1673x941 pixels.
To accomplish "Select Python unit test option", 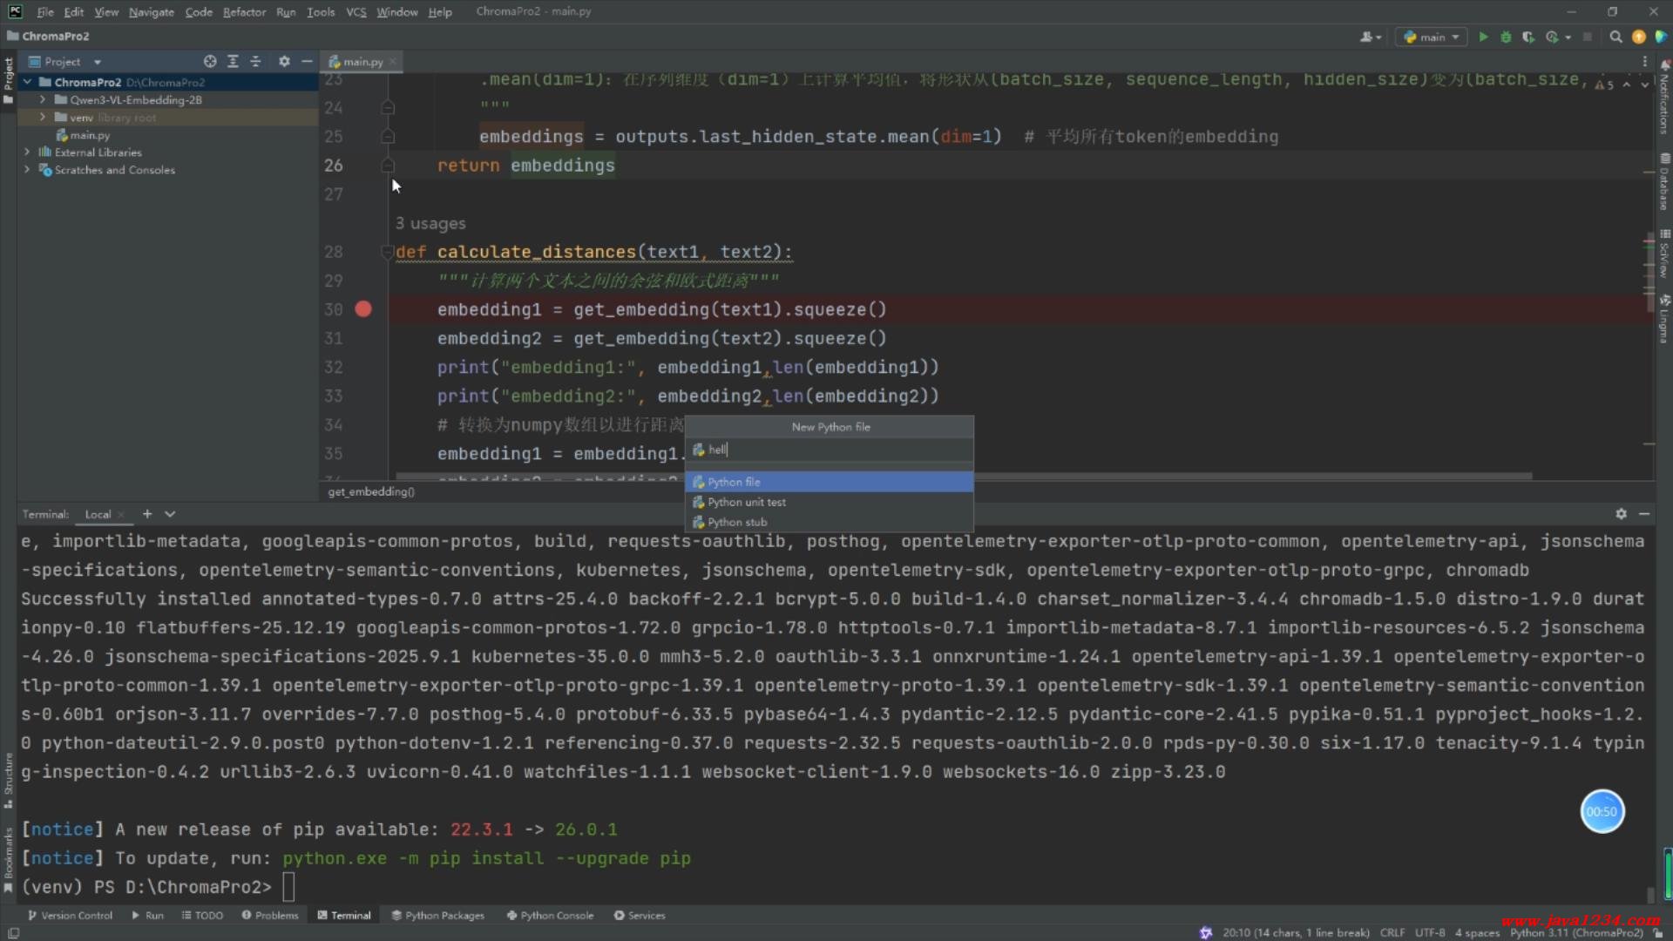I will [x=746, y=503].
